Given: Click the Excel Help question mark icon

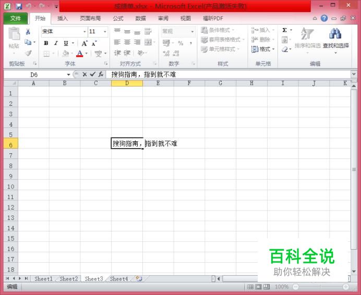Looking at the screenshot, I should pos(324,18).
